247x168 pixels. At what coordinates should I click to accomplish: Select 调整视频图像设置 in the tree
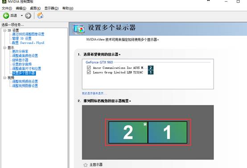25,86
